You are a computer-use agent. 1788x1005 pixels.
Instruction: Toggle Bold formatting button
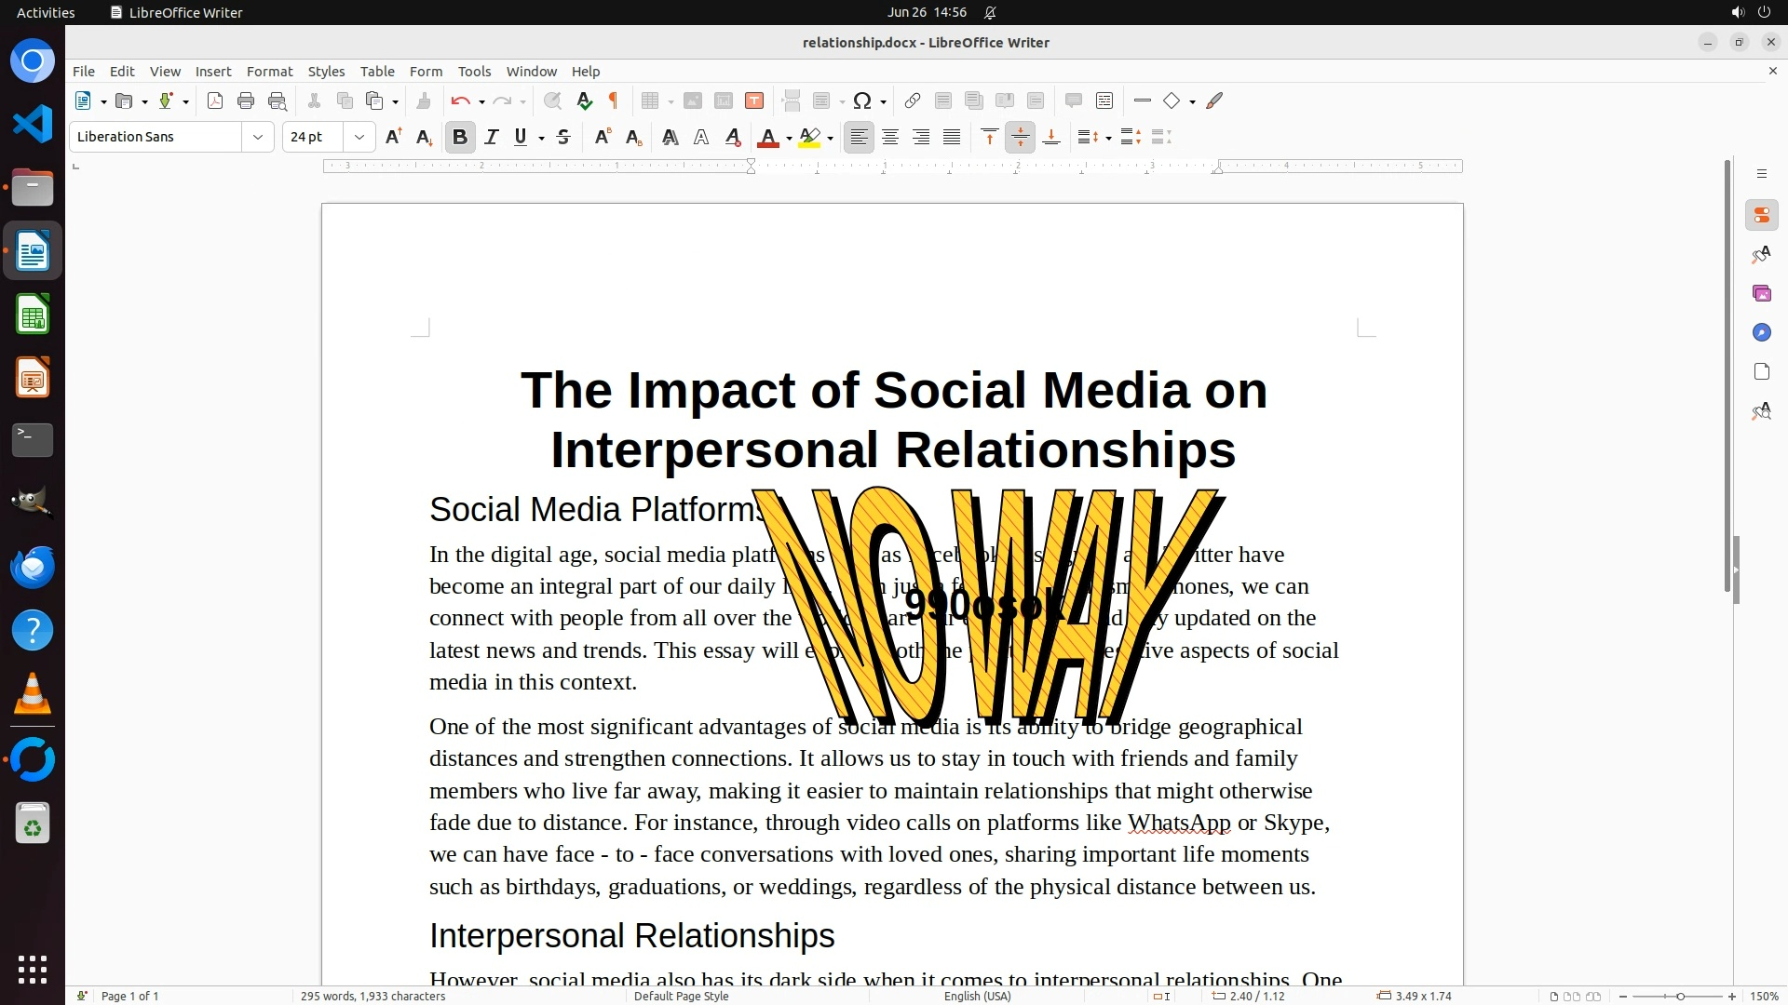[459, 138]
